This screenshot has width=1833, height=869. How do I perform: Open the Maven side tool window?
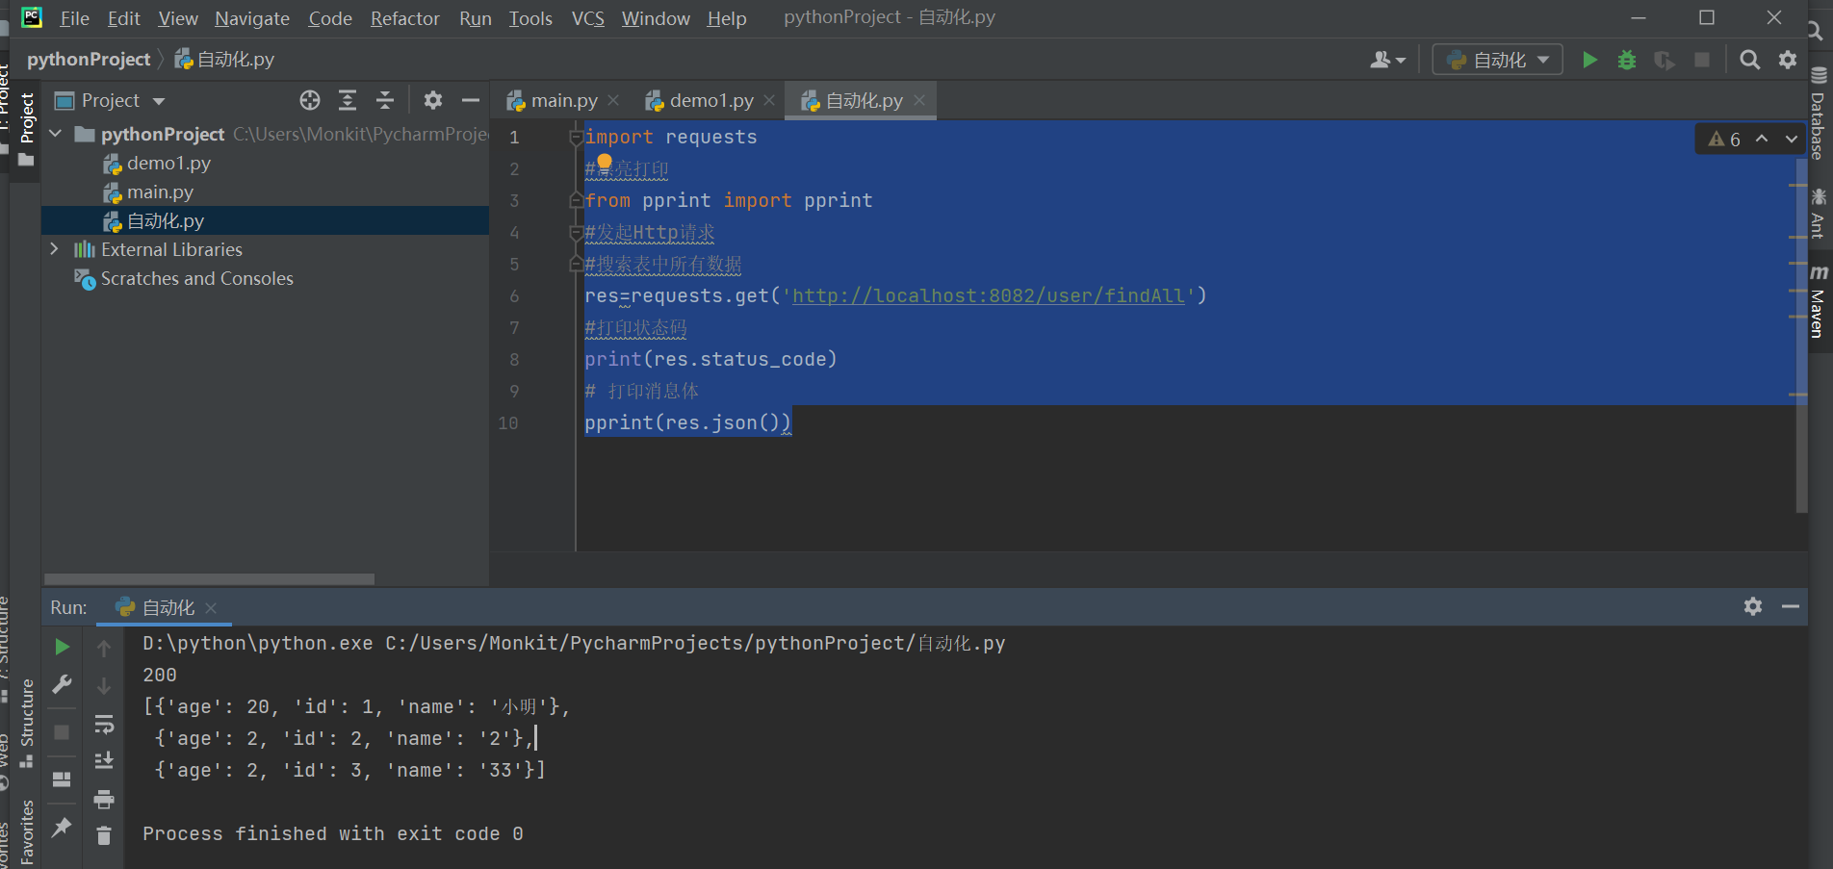pyautogui.click(x=1818, y=300)
